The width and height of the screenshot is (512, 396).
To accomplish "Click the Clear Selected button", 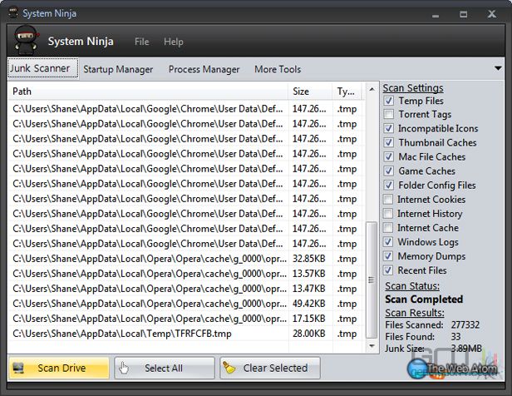I will [x=269, y=368].
